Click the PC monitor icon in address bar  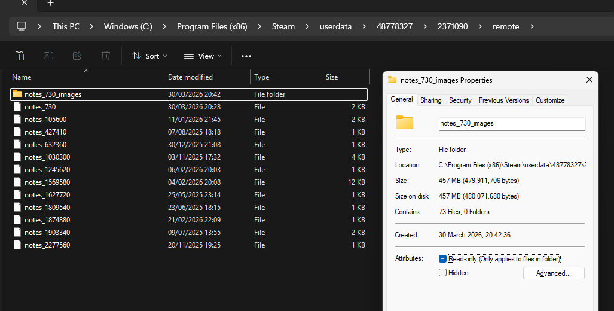pyautogui.click(x=22, y=26)
